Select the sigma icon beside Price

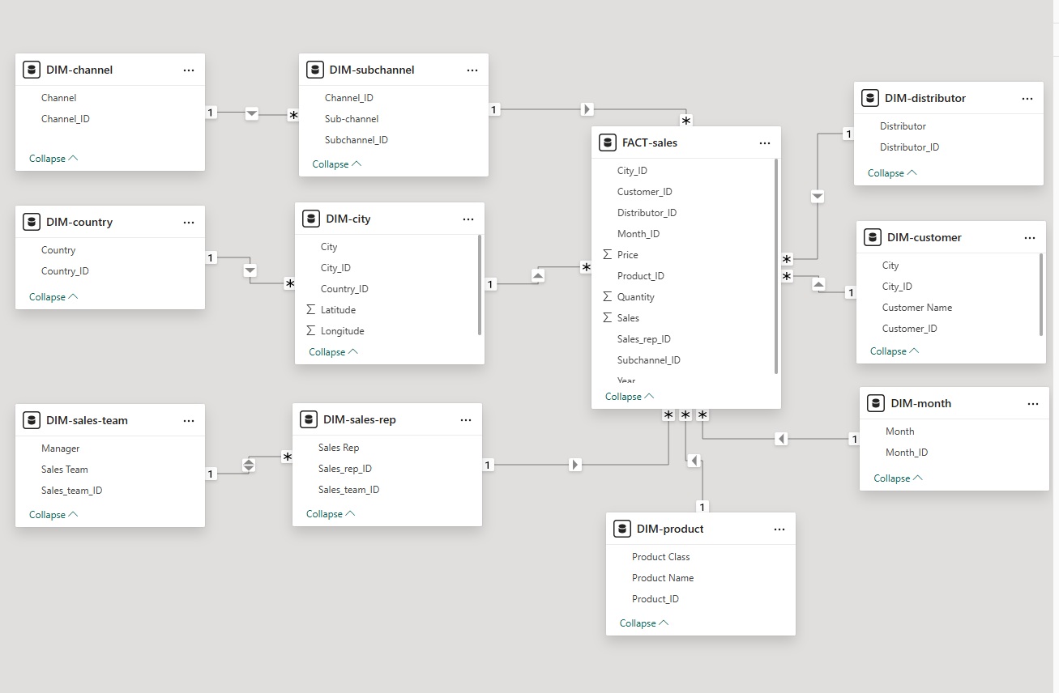606,254
